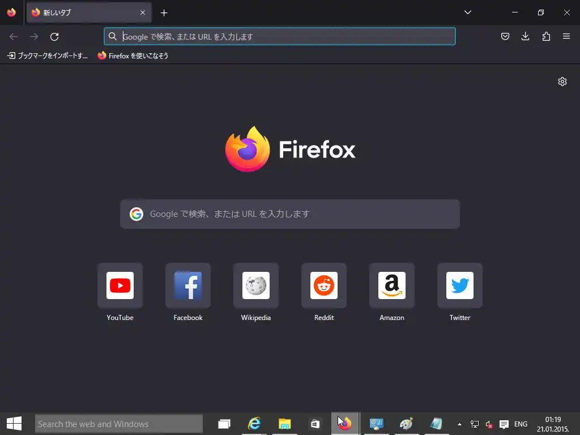Click the magnifier icon in address bar
The image size is (580, 435).
click(x=113, y=36)
